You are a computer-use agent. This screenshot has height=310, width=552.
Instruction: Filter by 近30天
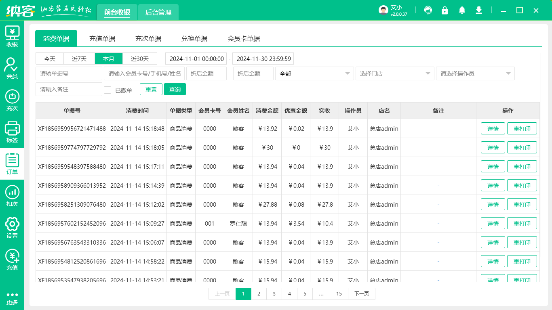click(x=140, y=59)
